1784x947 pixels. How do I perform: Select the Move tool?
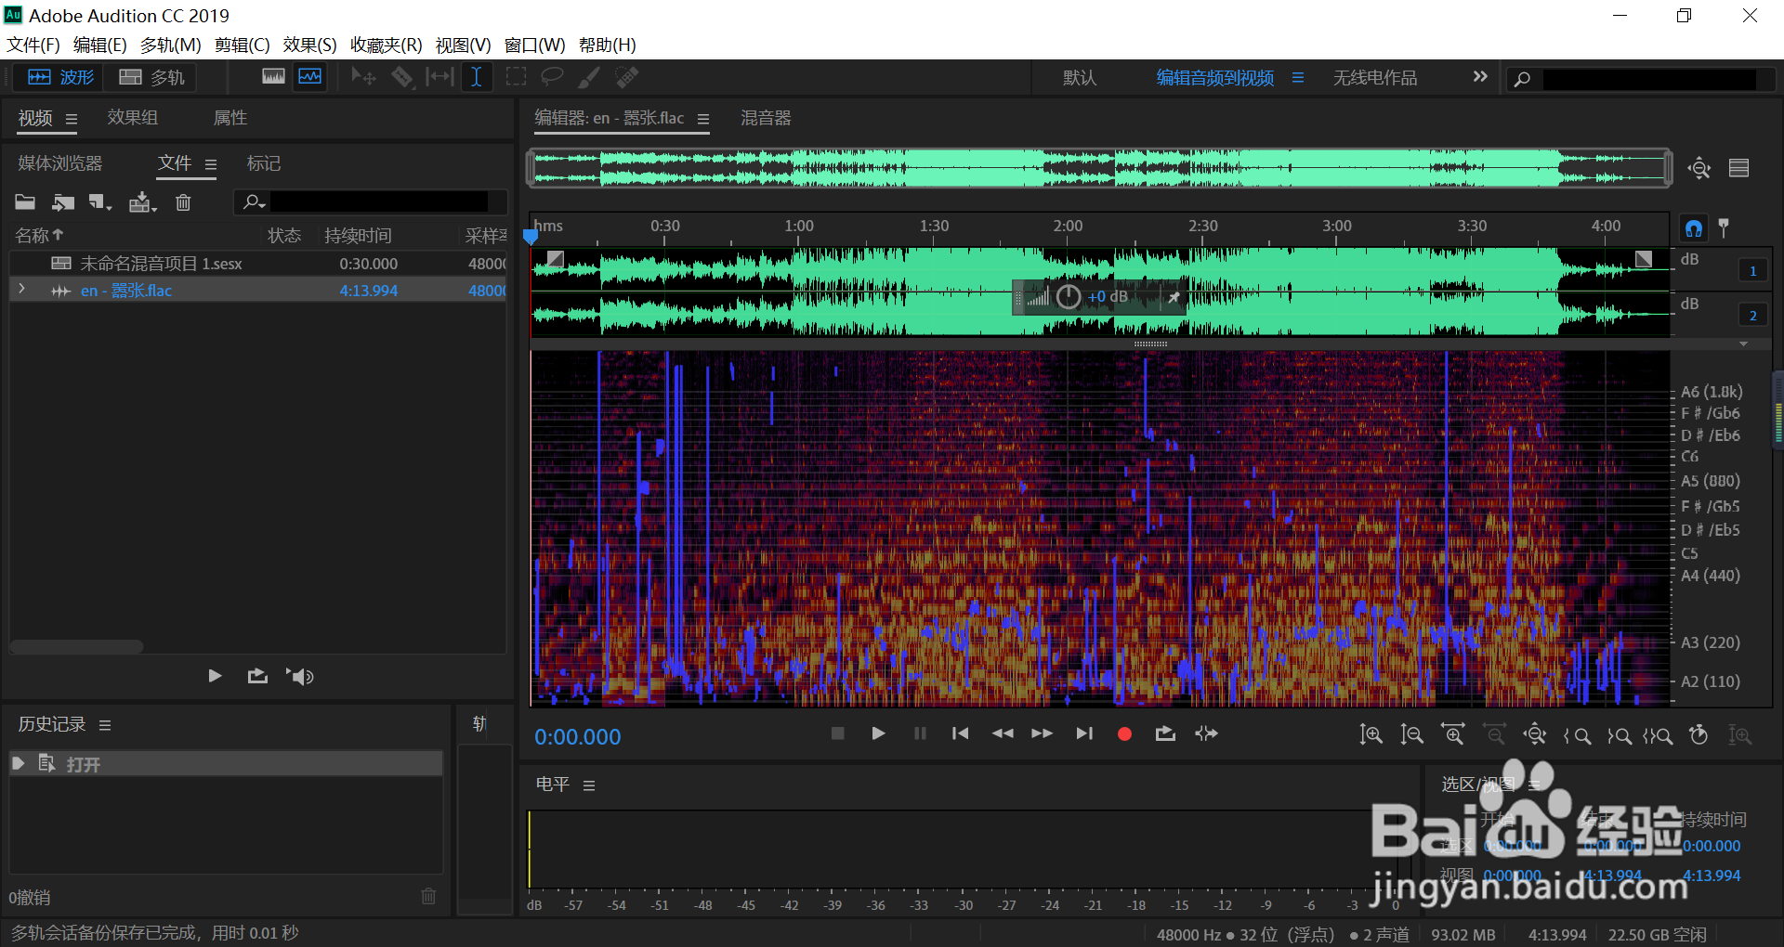pyautogui.click(x=363, y=76)
